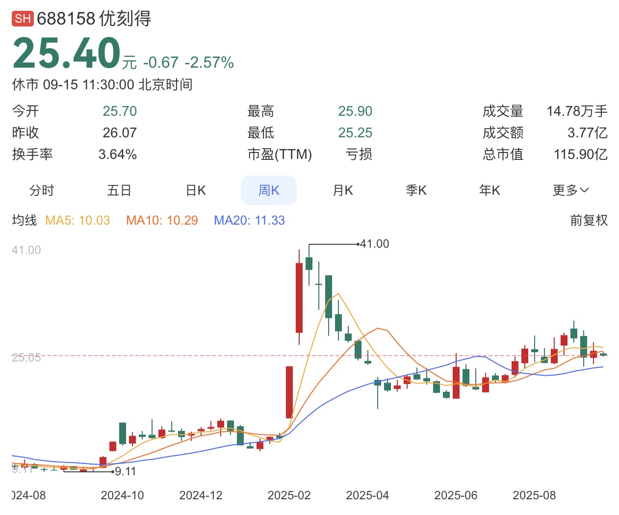The image size is (619, 515).
Task: Select the 日K tab
Action: tap(196, 190)
